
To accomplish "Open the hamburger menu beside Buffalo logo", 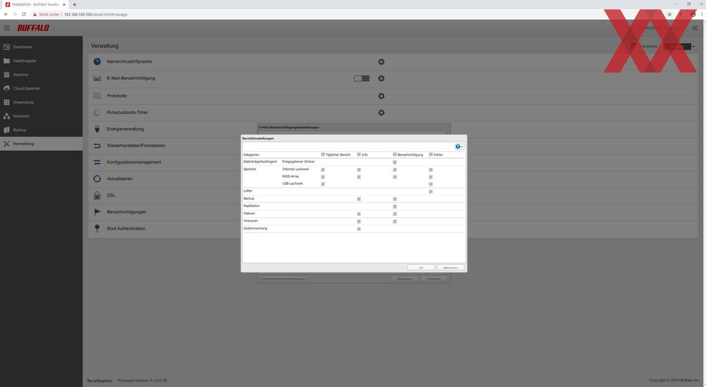I will coord(7,28).
